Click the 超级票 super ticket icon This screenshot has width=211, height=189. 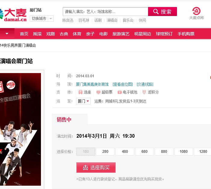click(x=98, y=92)
